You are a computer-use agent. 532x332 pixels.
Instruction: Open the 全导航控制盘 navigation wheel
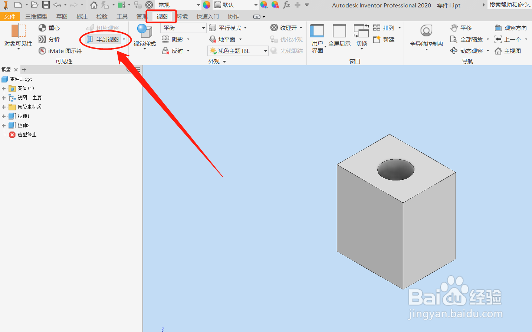coord(426,36)
